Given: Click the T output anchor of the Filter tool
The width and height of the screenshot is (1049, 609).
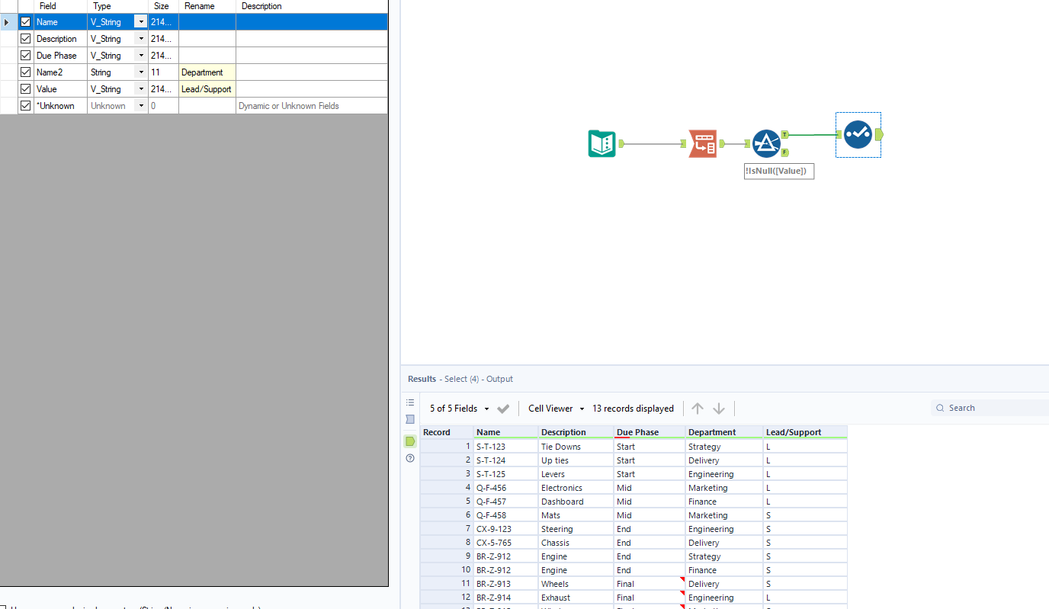Looking at the screenshot, I should point(784,134).
